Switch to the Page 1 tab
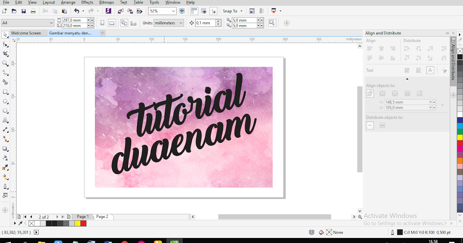The image size is (463, 243). pos(83,217)
